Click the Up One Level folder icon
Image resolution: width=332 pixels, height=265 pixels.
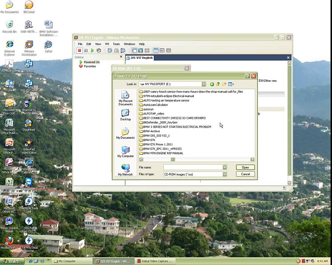click(x=218, y=84)
